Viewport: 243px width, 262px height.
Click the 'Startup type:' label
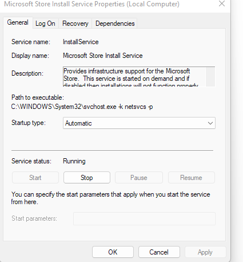click(x=29, y=123)
